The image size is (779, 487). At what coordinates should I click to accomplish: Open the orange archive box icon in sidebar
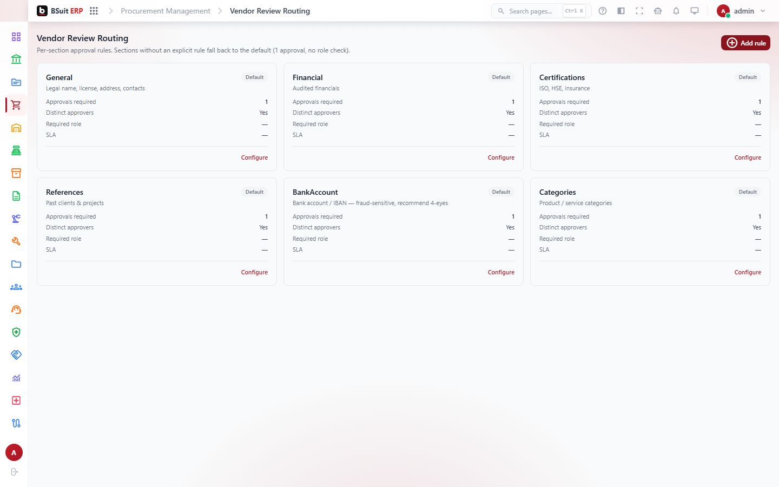pos(16,173)
